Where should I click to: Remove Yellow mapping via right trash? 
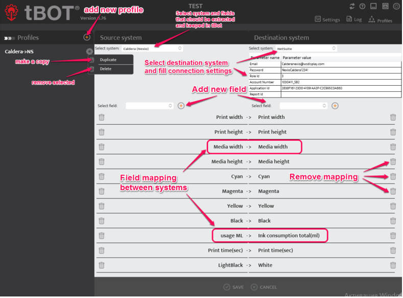393,206
